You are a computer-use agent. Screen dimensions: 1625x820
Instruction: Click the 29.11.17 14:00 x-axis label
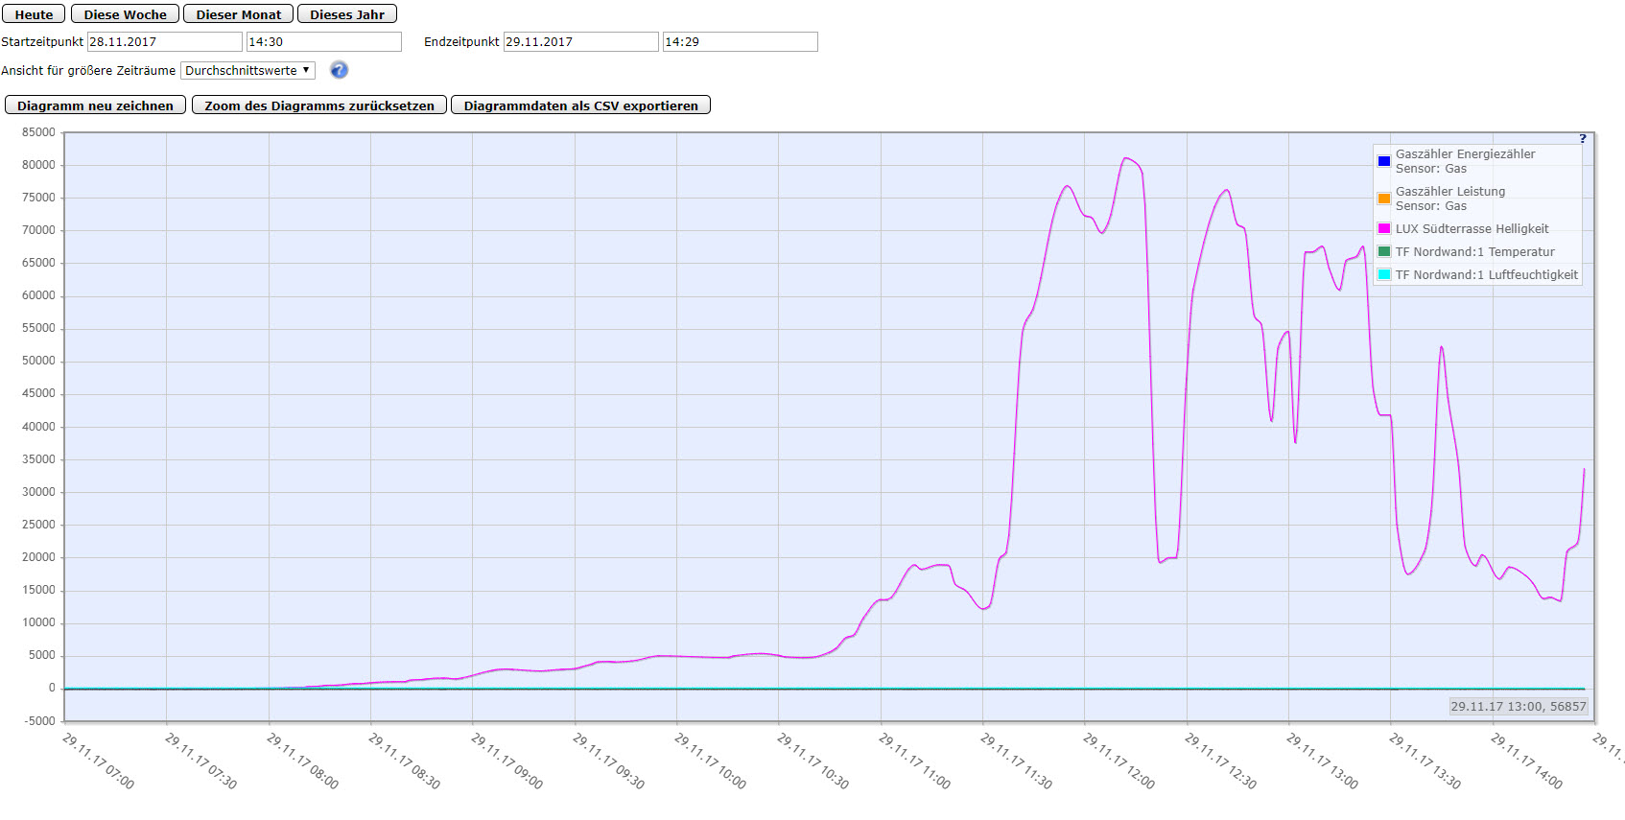click(1527, 761)
